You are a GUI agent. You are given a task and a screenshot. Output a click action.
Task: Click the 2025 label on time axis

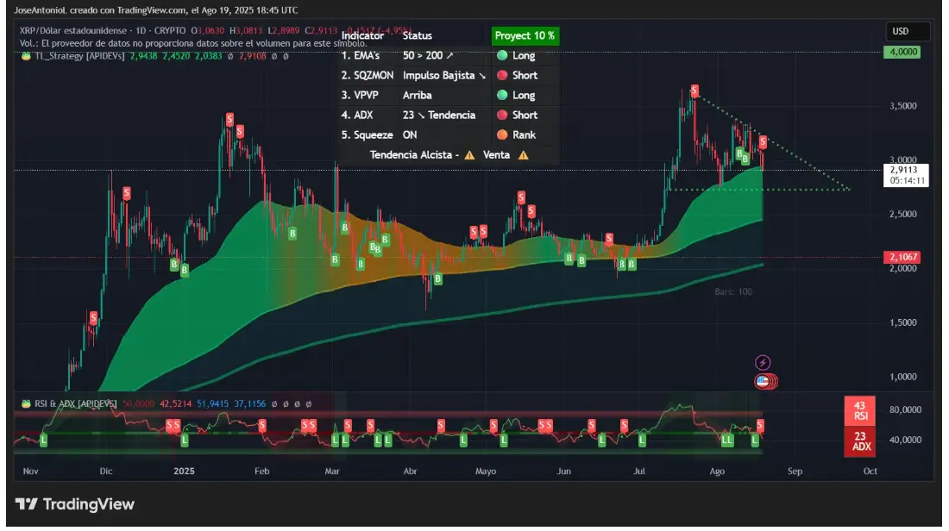point(184,472)
